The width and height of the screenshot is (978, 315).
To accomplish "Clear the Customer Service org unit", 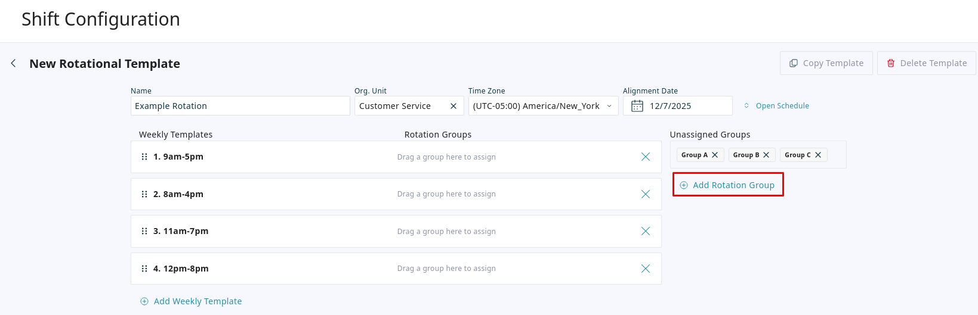I will [x=453, y=106].
